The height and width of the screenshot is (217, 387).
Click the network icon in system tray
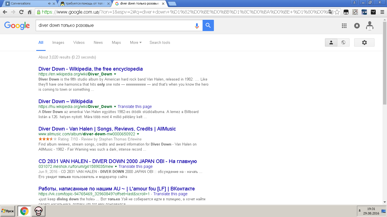[x=384, y=211]
